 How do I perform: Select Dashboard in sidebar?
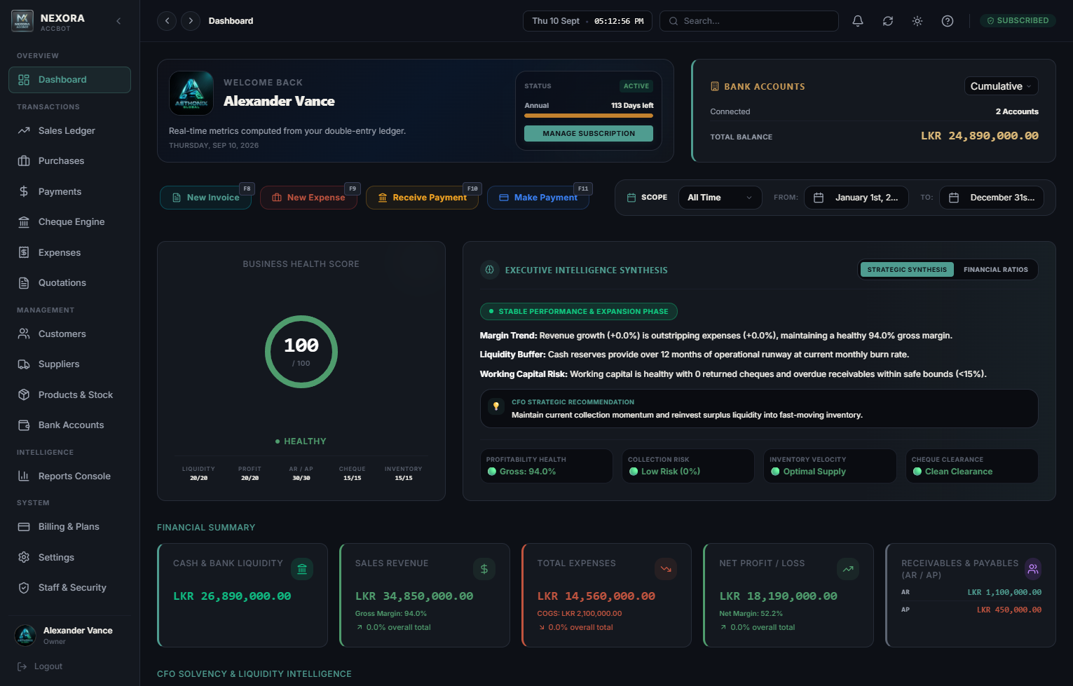pos(69,80)
